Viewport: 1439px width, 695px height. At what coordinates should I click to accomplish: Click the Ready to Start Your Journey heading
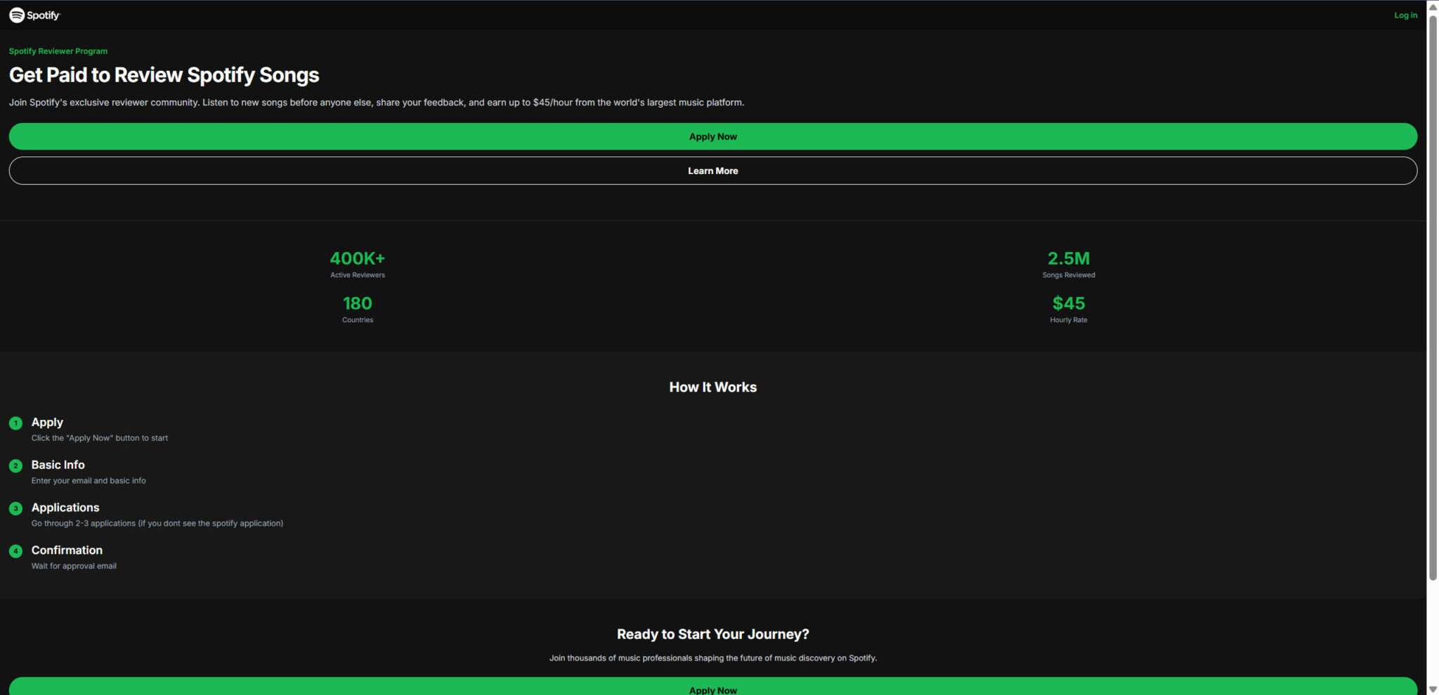tap(712, 634)
